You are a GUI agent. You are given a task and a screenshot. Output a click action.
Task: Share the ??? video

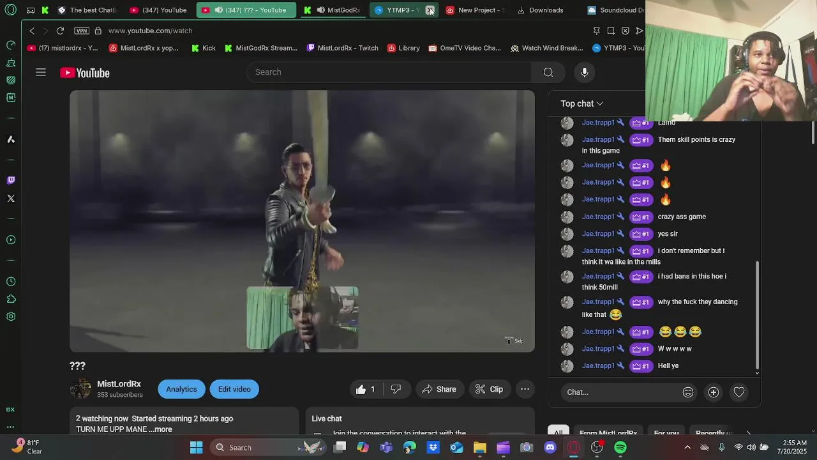coord(439,389)
